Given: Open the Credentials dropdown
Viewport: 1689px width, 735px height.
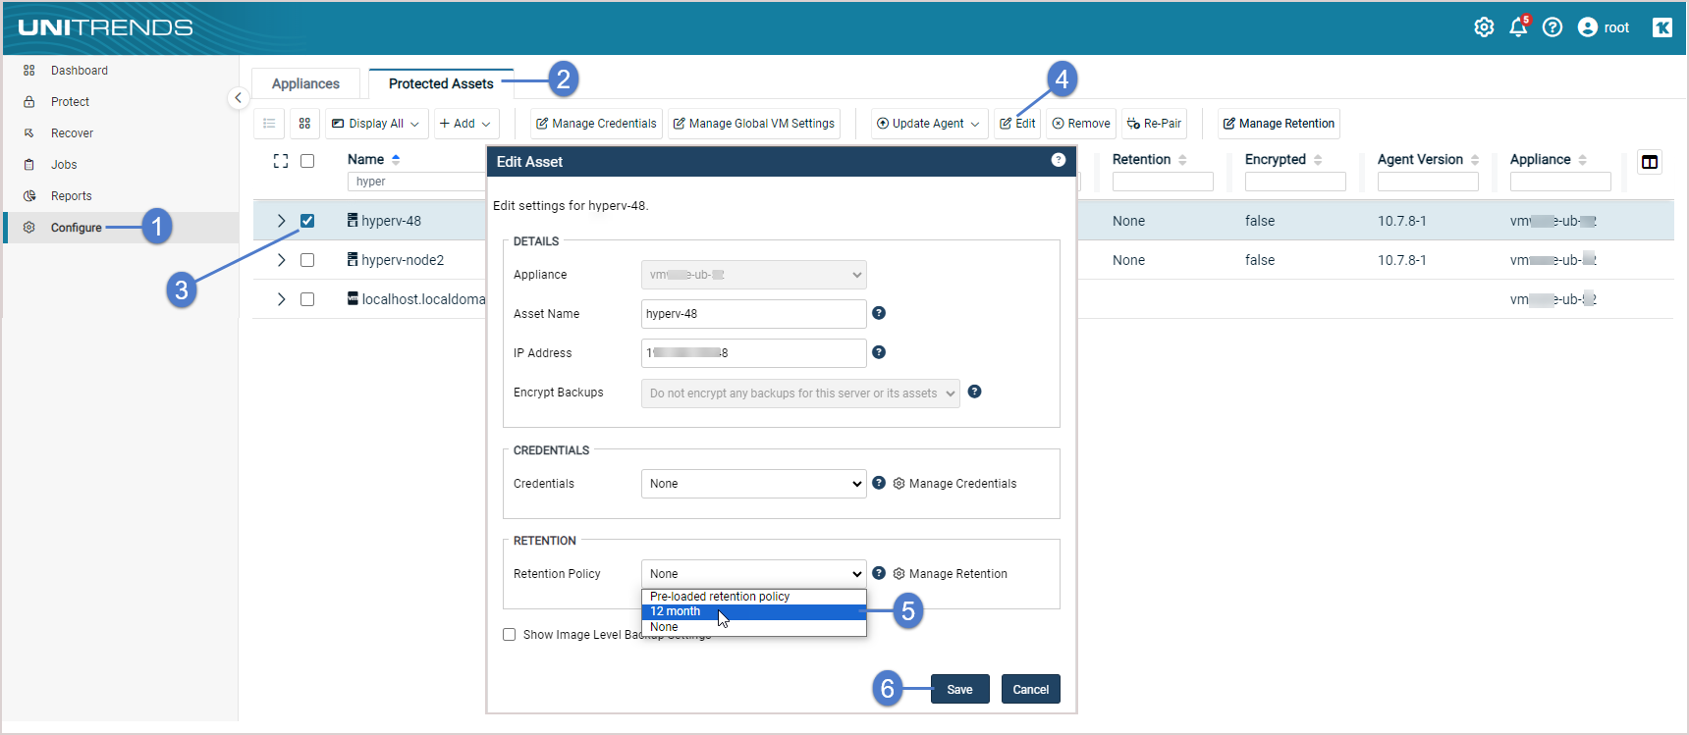Looking at the screenshot, I should (x=753, y=484).
